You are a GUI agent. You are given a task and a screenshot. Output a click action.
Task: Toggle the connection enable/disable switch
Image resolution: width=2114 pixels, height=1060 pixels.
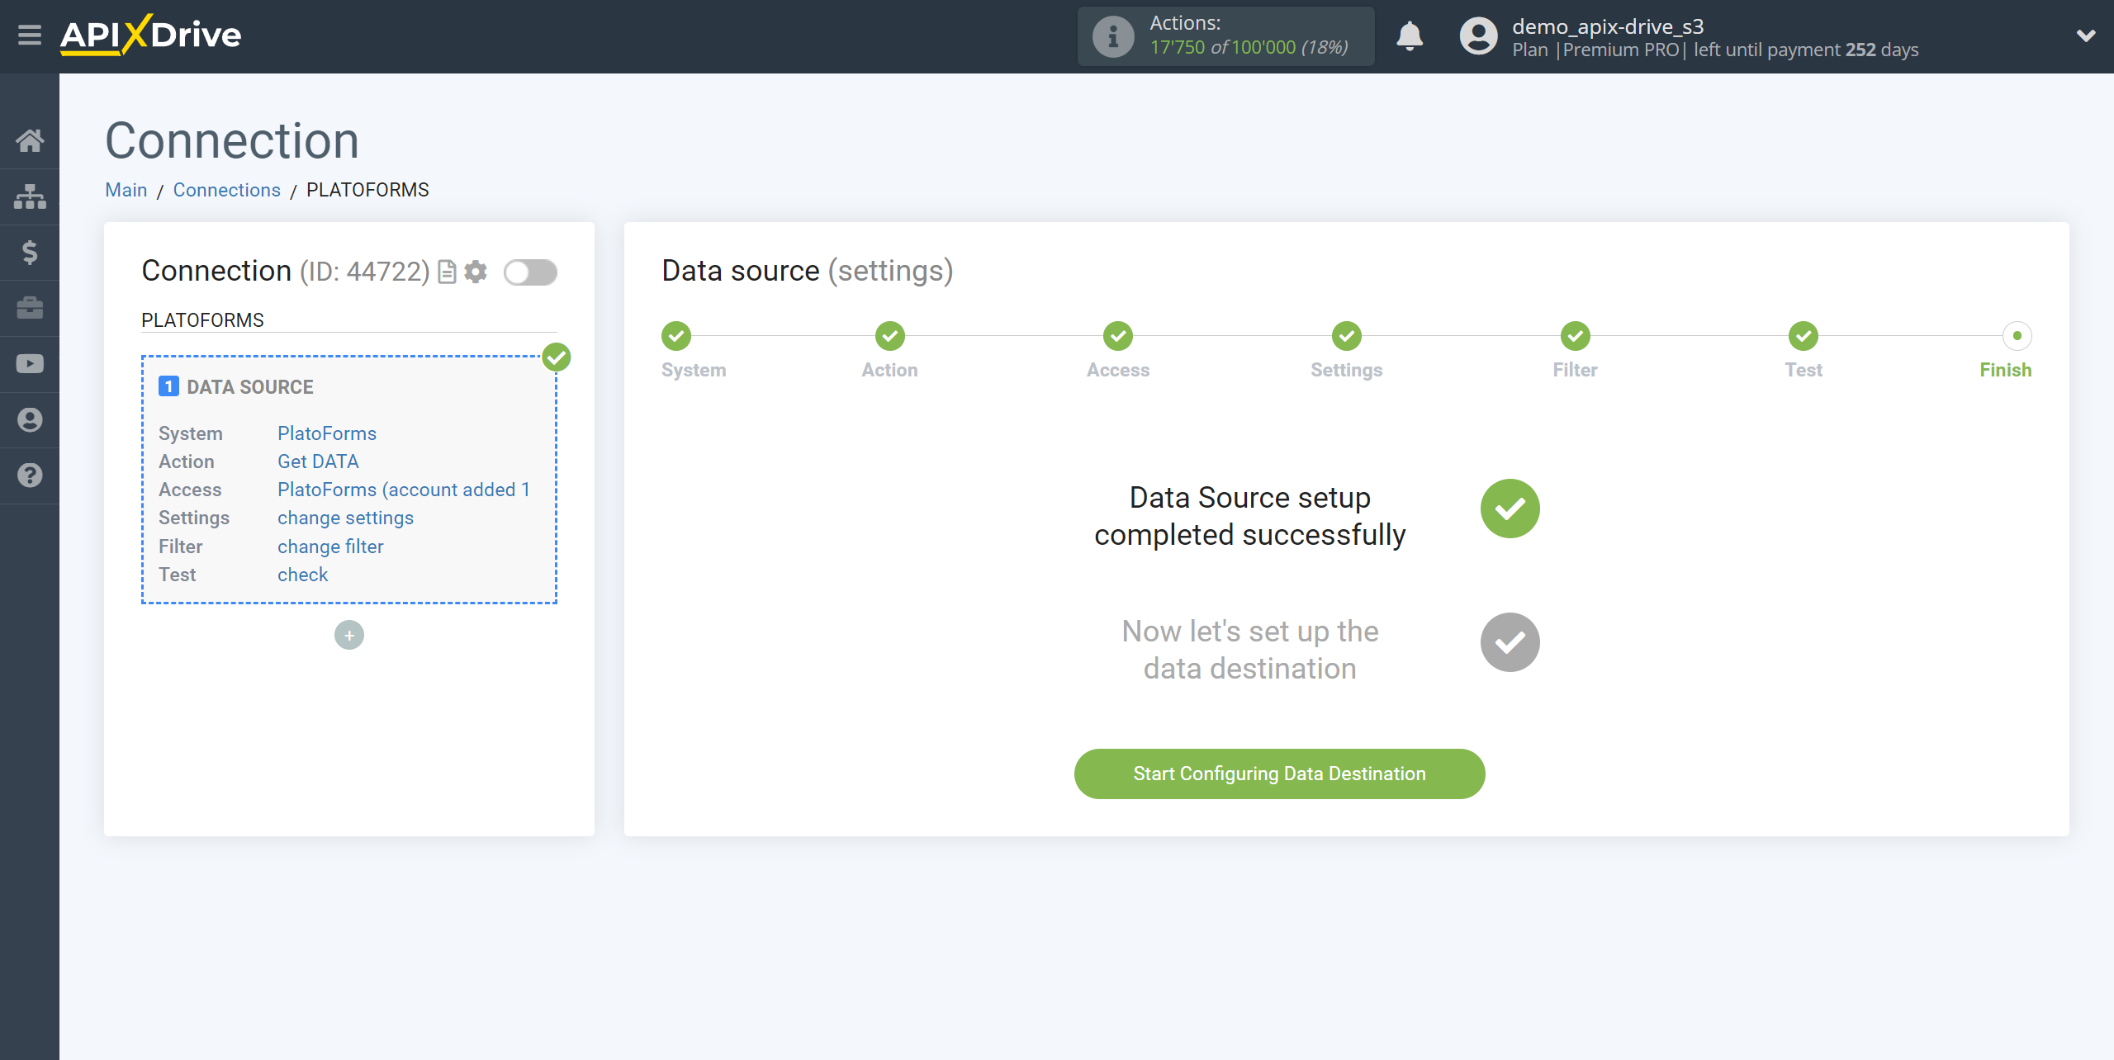[x=531, y=272]
